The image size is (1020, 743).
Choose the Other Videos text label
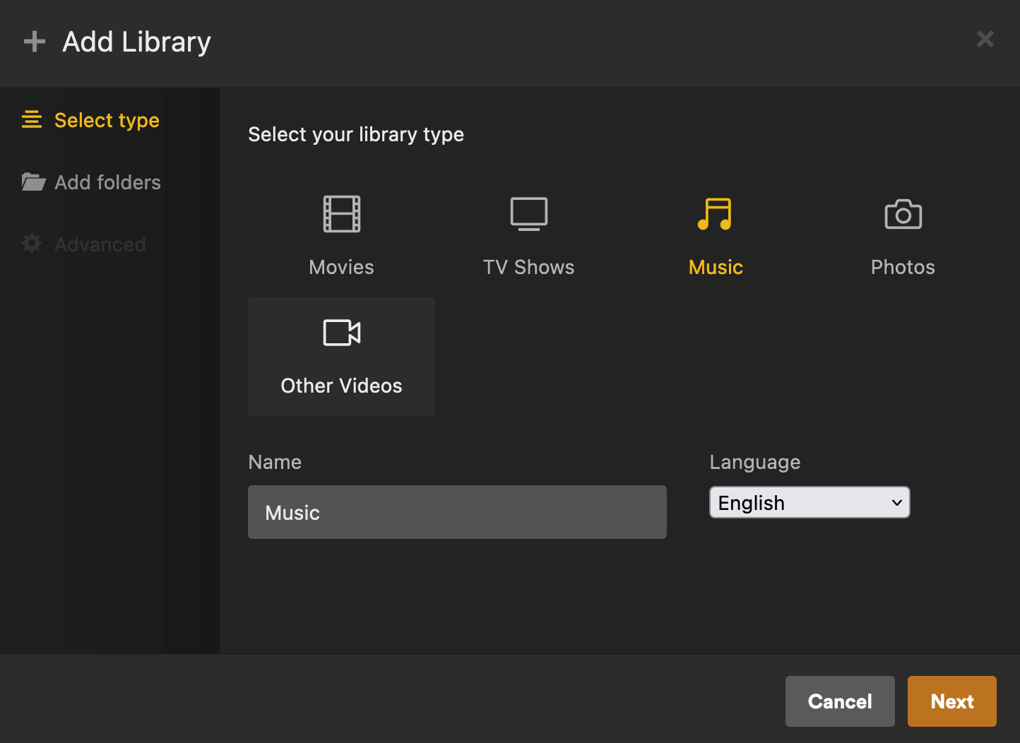pos(341,386)
